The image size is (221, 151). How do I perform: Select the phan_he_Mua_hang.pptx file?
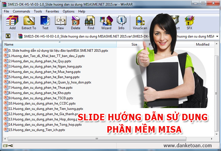tap(42, 72)
